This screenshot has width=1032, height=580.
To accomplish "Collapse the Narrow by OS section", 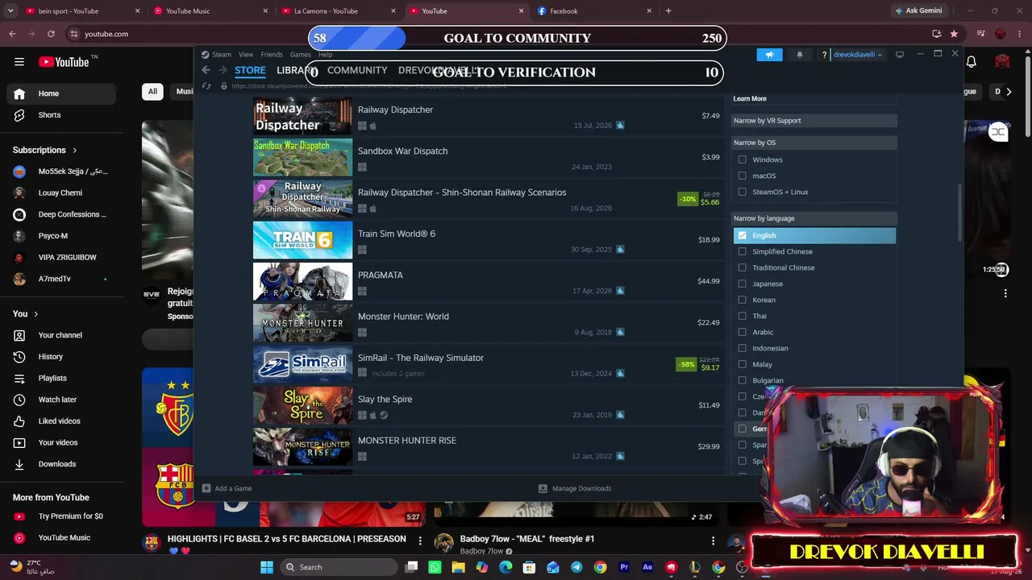I will coord(814,143).
